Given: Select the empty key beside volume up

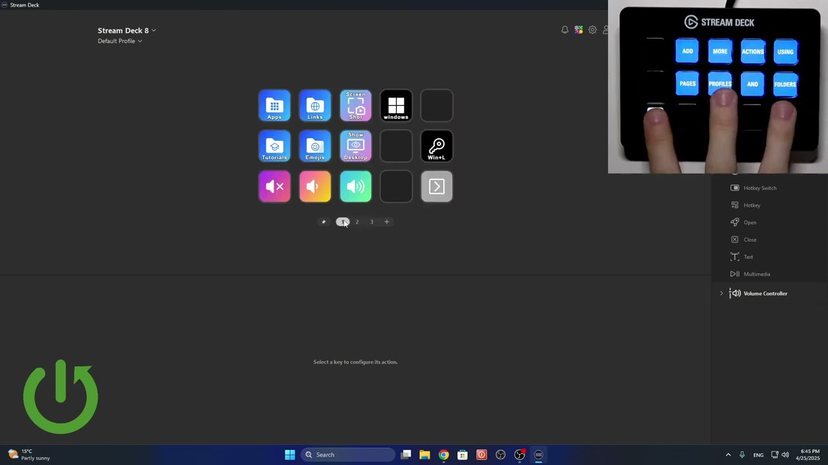Looking at the screenshot, I should coord(396,187).
